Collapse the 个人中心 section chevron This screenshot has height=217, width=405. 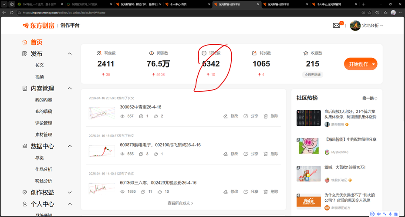70,204
